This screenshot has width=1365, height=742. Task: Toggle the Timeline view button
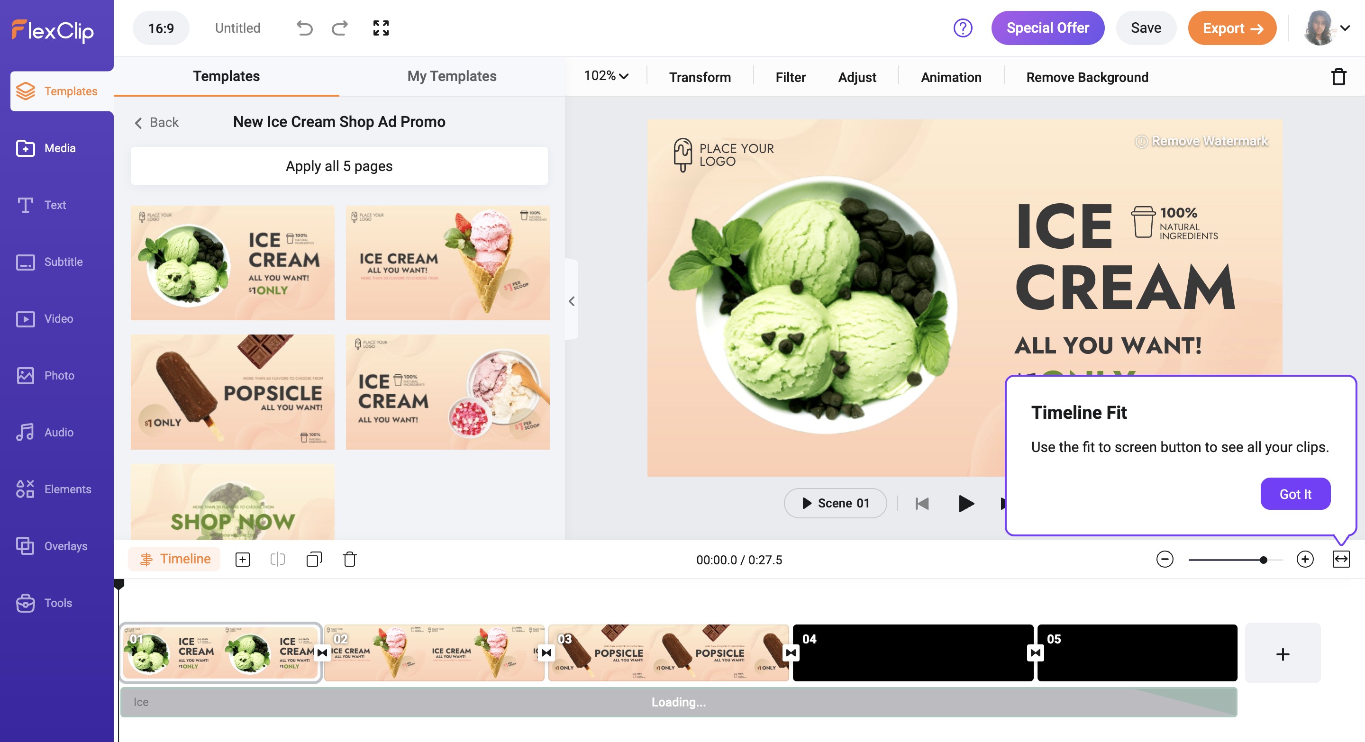(x=174, y=559)
